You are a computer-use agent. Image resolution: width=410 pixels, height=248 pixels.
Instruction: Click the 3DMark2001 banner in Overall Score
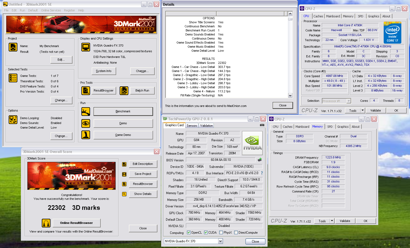coord(72,176)
